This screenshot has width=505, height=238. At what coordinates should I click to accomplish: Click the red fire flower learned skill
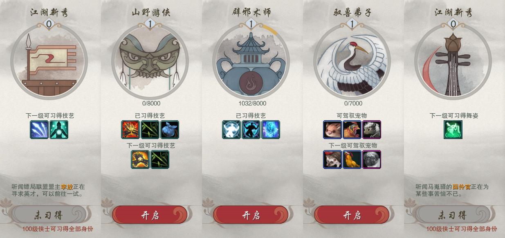coord(130,130)
